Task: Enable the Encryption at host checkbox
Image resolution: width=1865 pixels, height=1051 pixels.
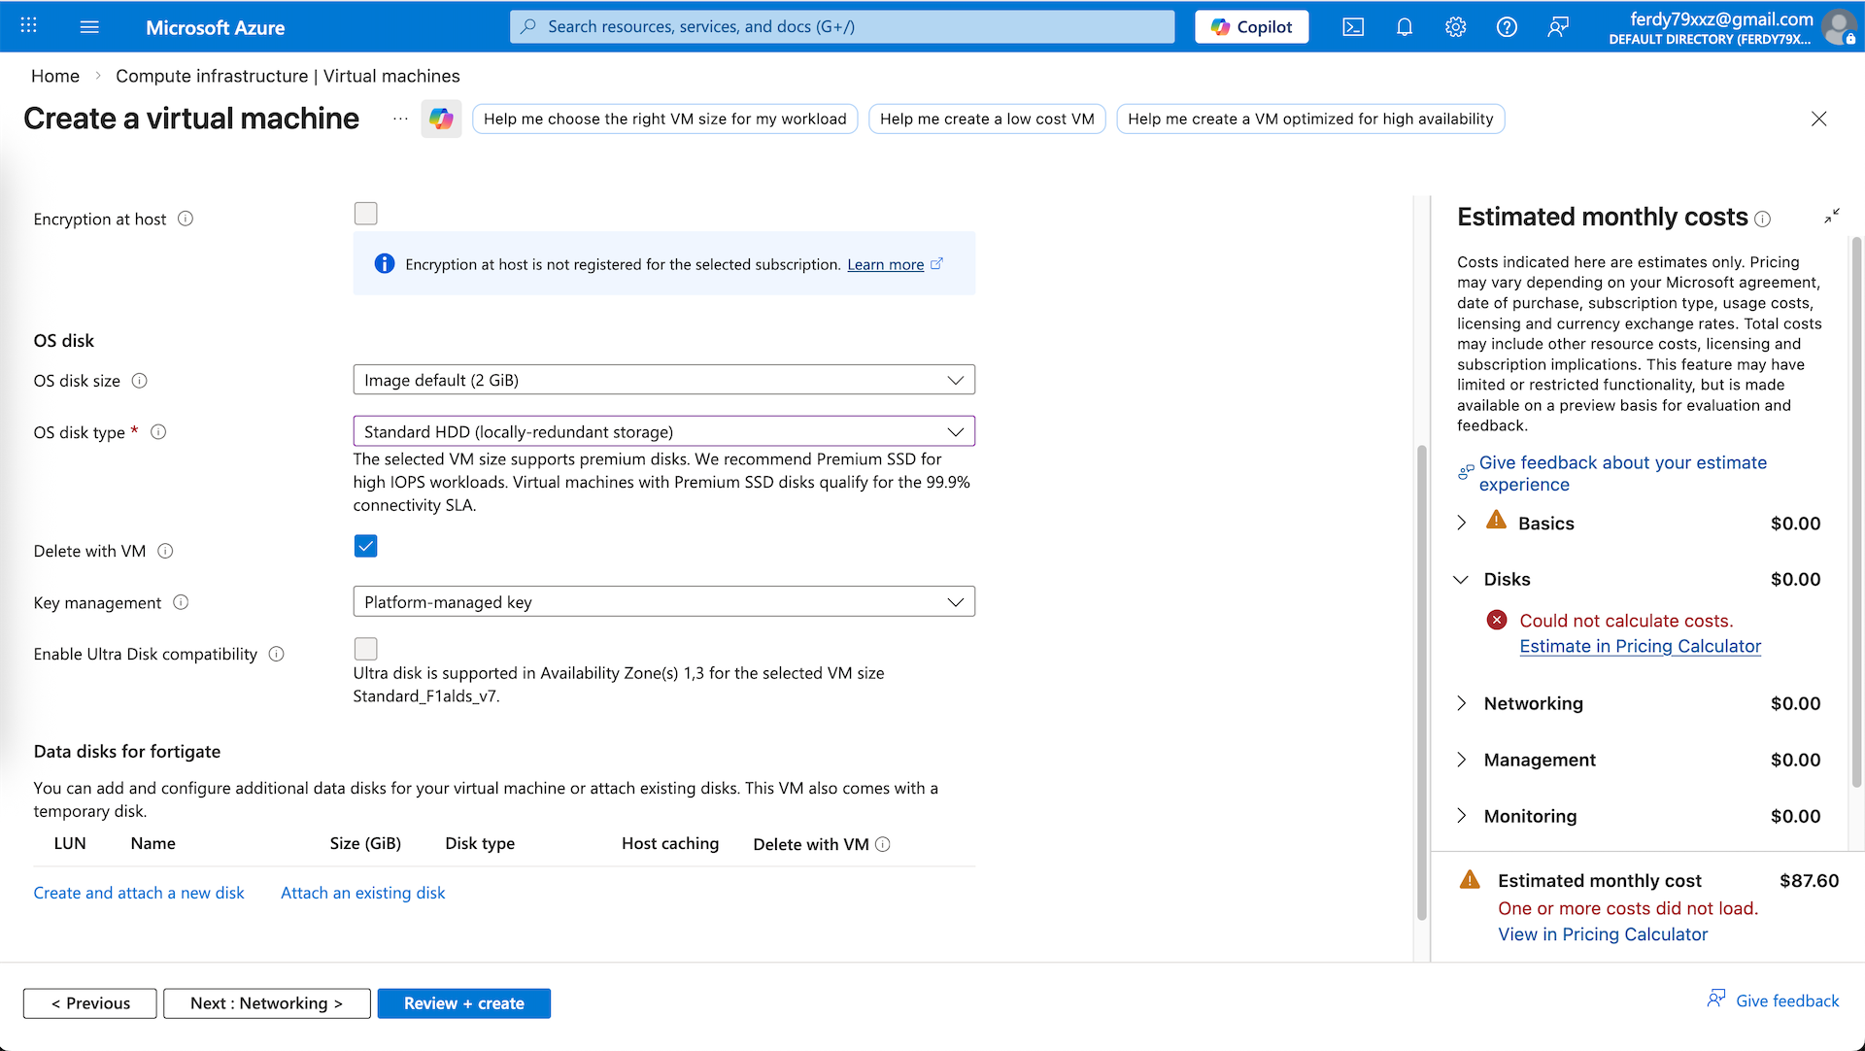Action: 365,214
